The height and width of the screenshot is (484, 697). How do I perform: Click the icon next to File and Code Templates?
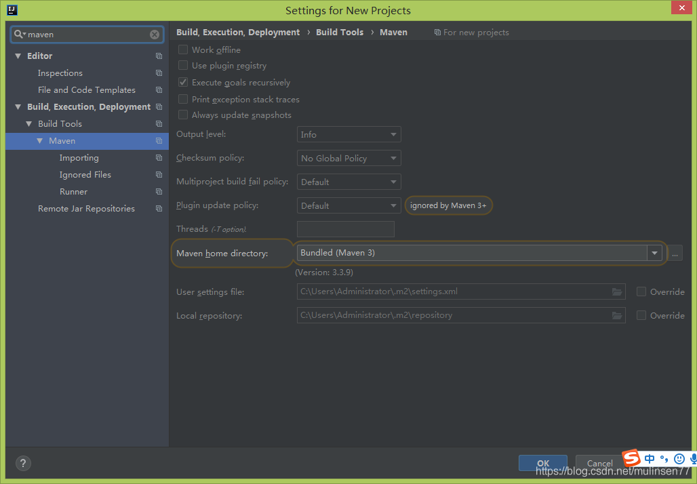(x=159, y=89)
